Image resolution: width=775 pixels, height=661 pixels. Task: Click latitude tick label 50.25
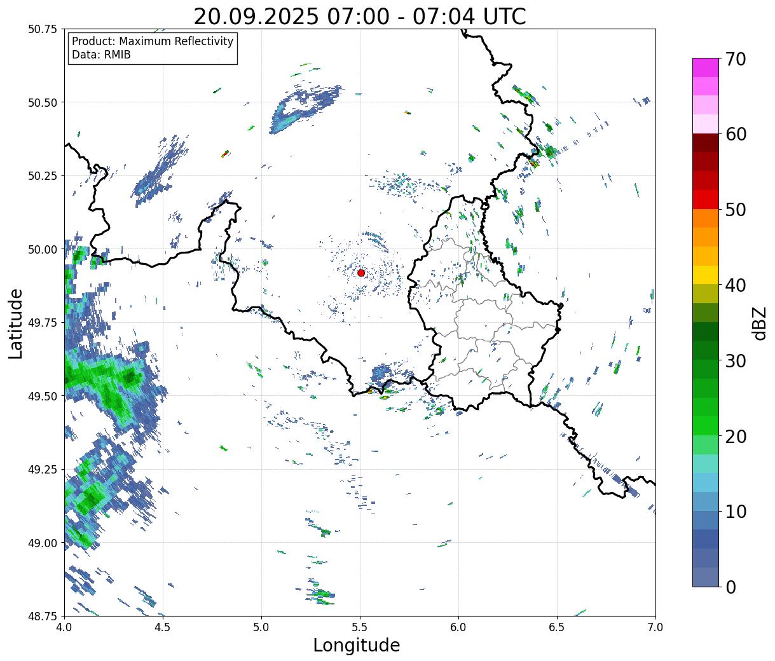tap(43, 176)
